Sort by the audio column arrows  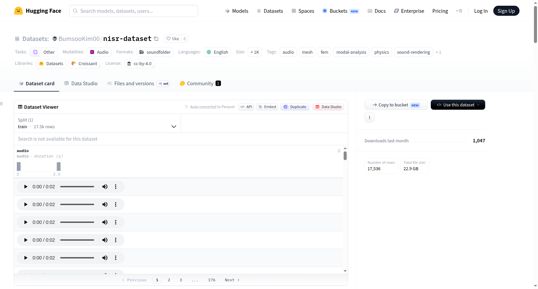click(x=339, y=151)
